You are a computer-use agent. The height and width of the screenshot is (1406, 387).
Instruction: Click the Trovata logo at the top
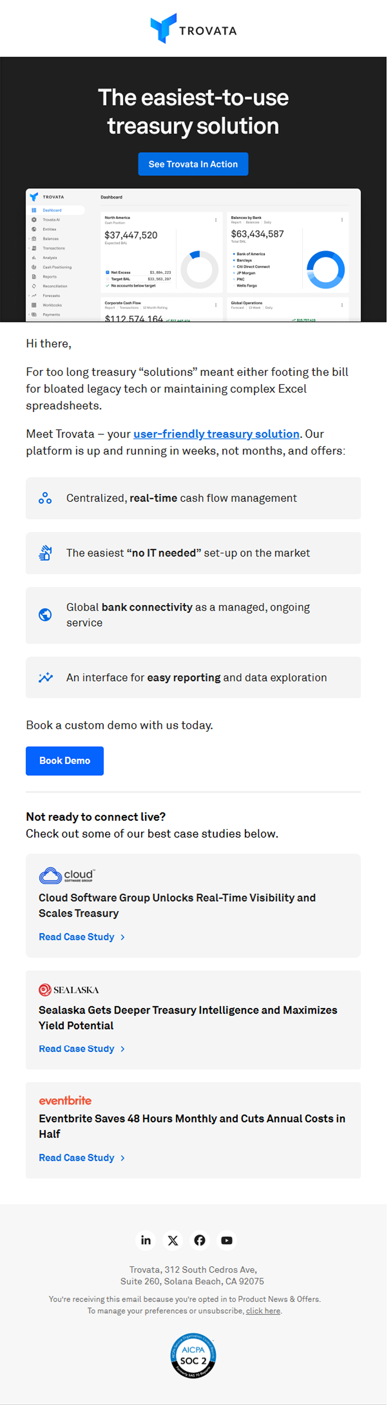193,28
